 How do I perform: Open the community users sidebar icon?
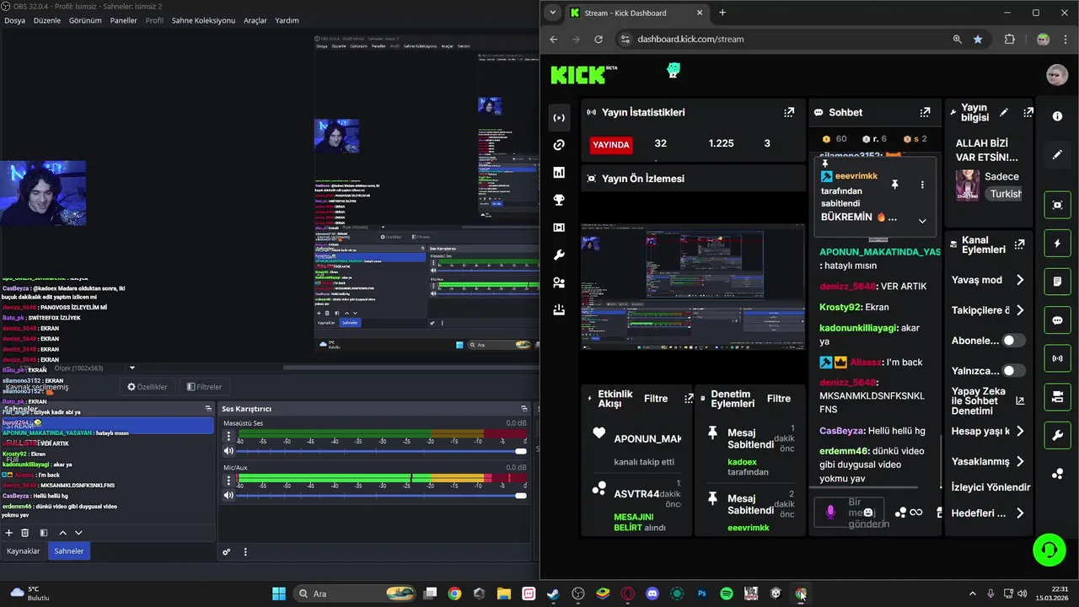coord(559,282)
